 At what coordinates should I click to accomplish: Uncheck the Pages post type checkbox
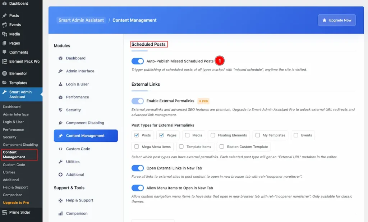[x=161, y=135]
